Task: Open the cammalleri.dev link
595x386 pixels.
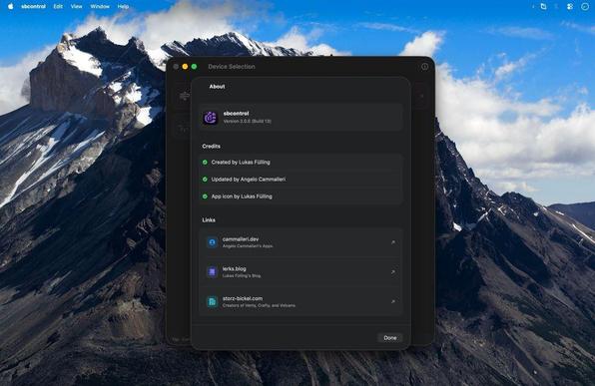Action: pos(300,242)
